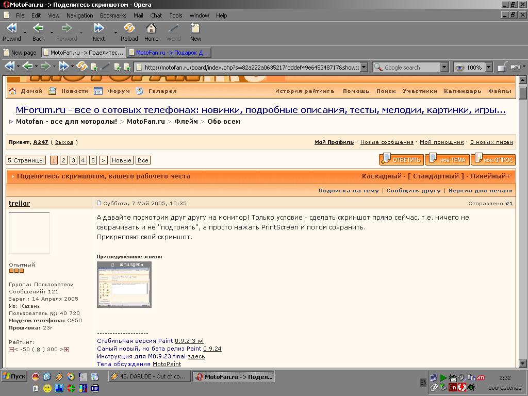This screenshot has width=528, height=396.
Task: Click the ATI icon in system tray
Action: (481, 378)
